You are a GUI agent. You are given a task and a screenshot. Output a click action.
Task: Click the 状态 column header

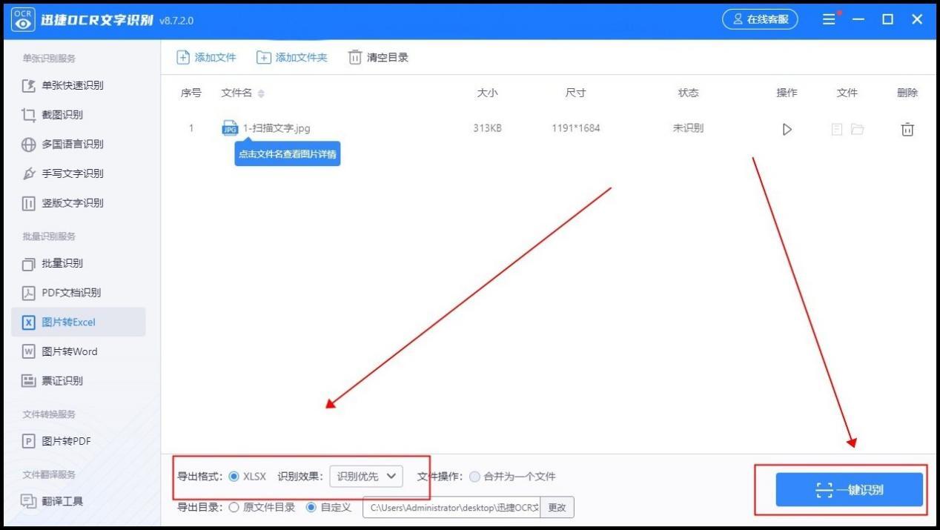coord(688,93)
